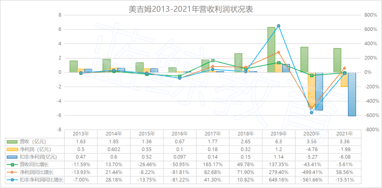Select the blue negative bar for 2021
The height and width of the screenshot is (188, 382).
pos(352,94)
